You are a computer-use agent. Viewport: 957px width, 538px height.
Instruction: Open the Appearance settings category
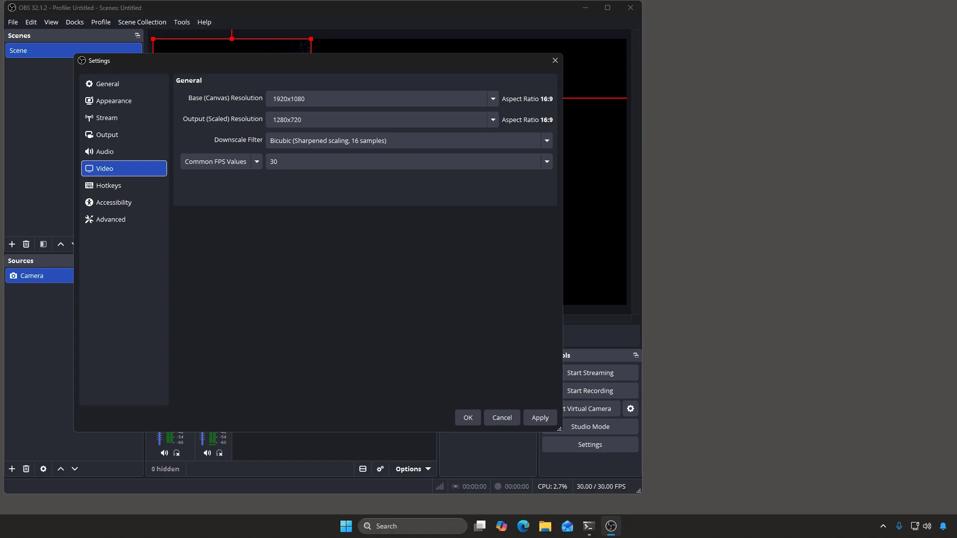[x=124, y=101]
